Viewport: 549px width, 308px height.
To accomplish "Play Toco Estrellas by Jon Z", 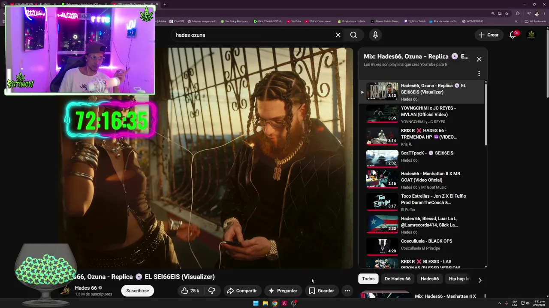I will (x=422, y=202).
